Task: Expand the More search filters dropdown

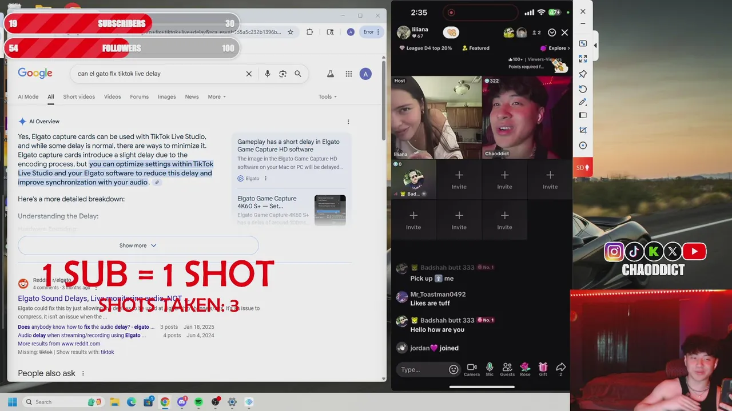Action: 217,96
